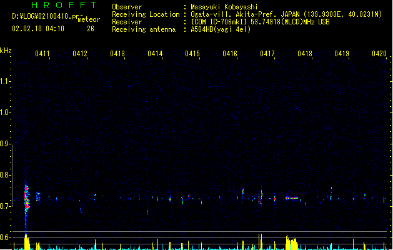
Task: Click the 1.0 kHz axis label
Action: coord(5,112)
